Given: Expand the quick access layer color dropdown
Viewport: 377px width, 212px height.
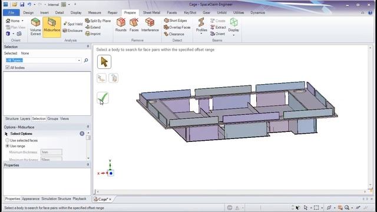Looking at the screenshot, I should 69,4.
